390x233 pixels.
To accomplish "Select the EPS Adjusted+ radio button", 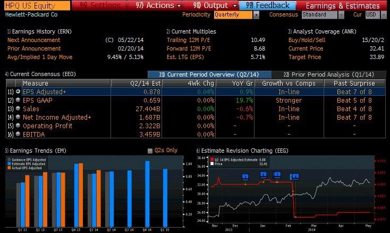I will [18, 91].
